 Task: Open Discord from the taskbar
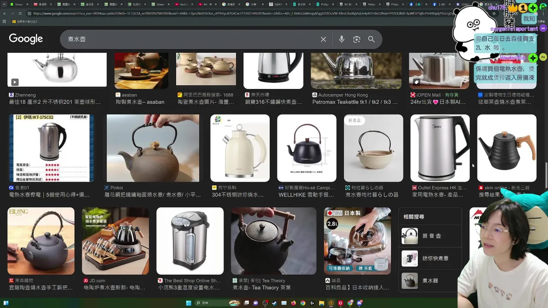359,303
